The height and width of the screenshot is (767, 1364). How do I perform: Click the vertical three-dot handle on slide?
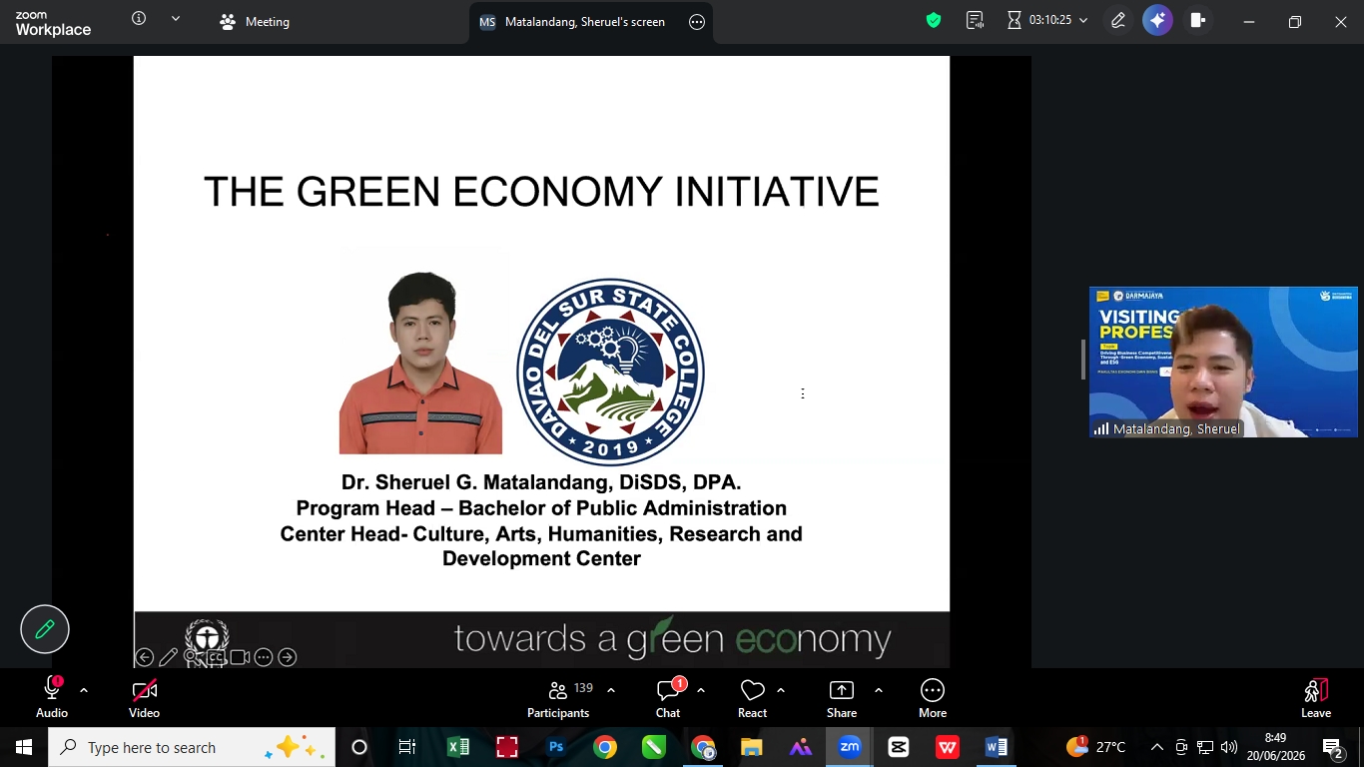[803, 393]
